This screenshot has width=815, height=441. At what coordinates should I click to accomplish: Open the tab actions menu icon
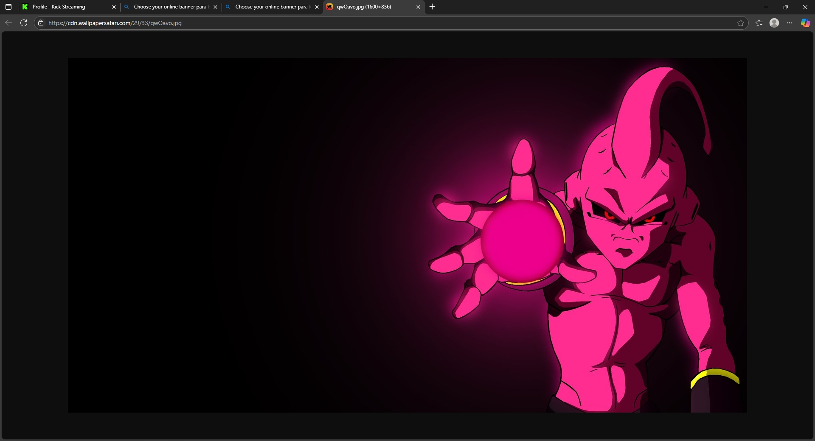8,7
